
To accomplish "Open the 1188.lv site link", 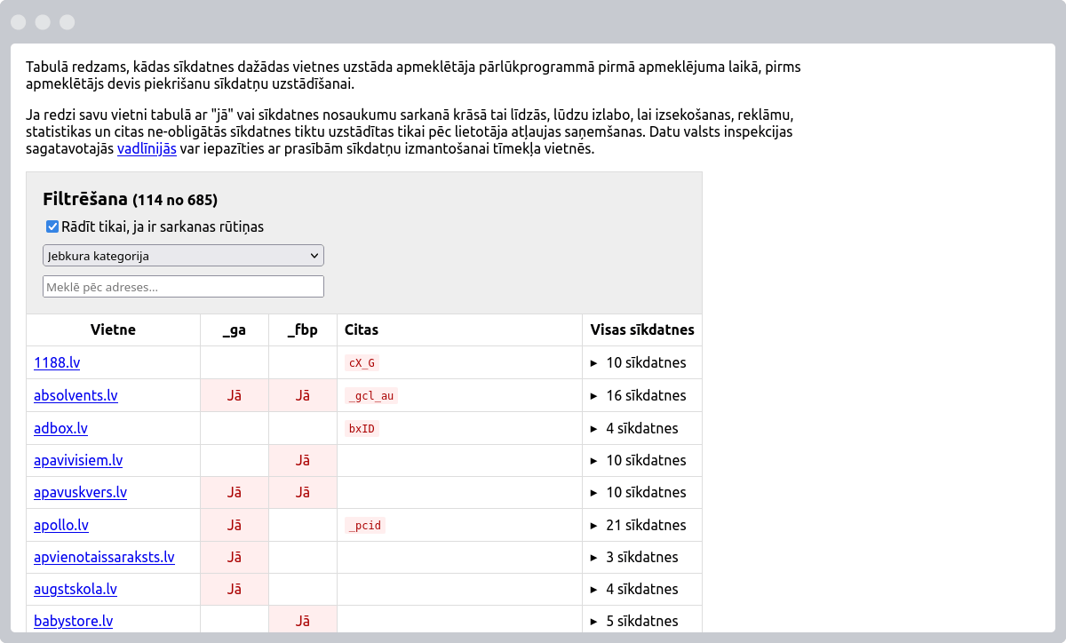I will coord(56,362).
